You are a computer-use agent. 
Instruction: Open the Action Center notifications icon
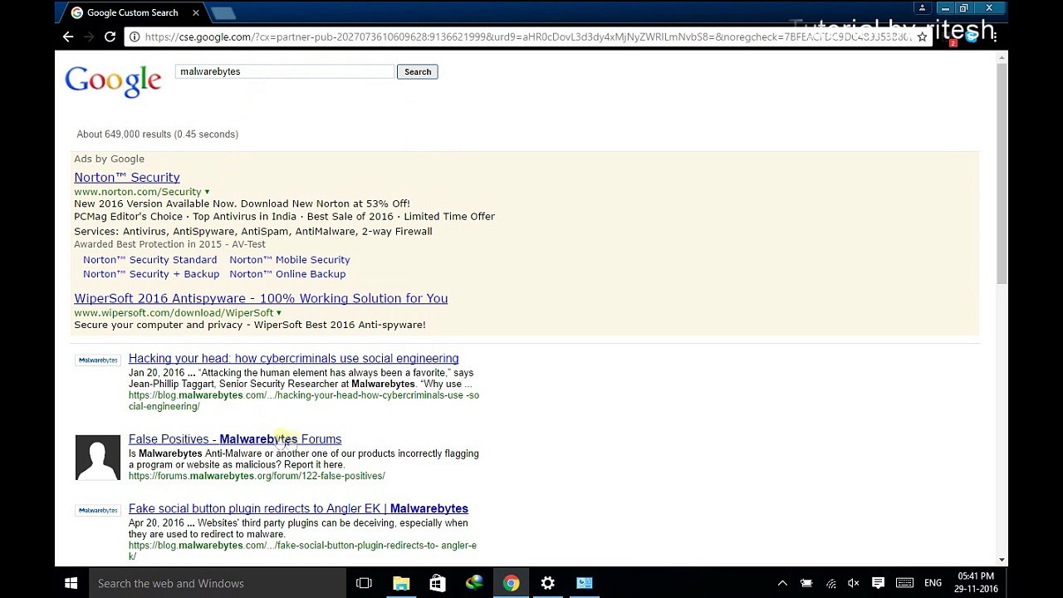[x=878, y=583]
